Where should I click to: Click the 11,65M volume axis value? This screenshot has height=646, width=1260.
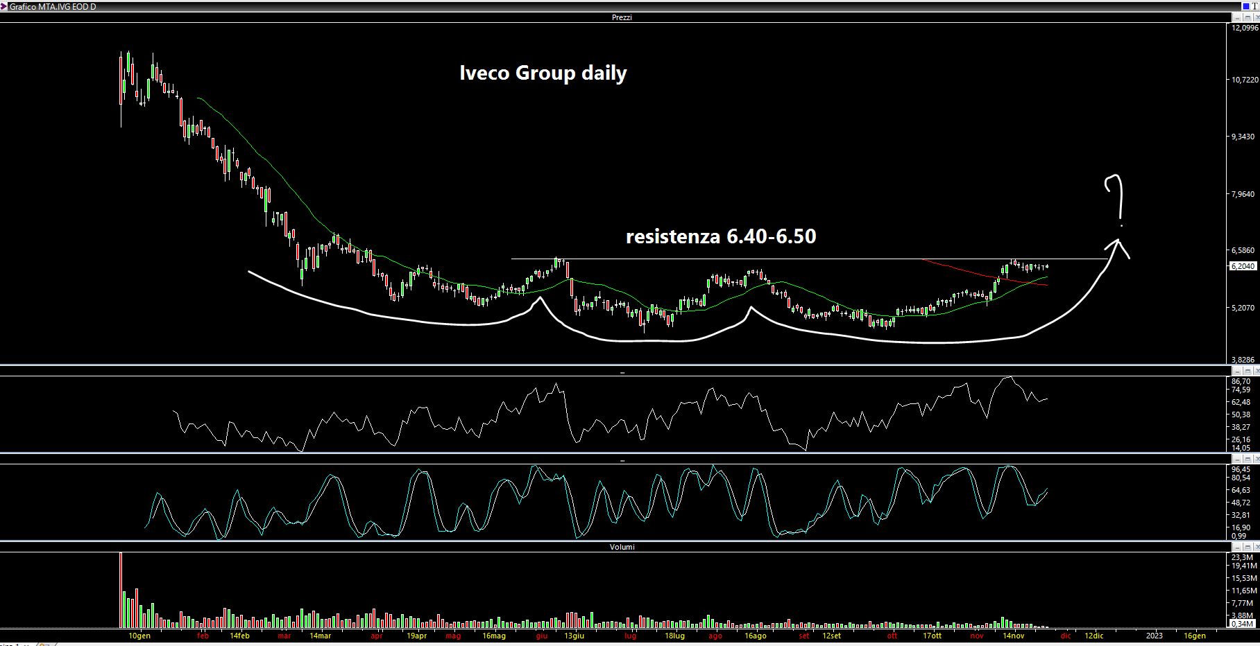pos(1243,591)
